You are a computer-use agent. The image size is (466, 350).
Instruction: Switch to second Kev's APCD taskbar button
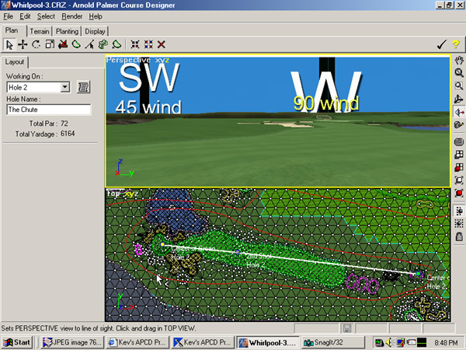pyautogui.click(x=203, y=342)
